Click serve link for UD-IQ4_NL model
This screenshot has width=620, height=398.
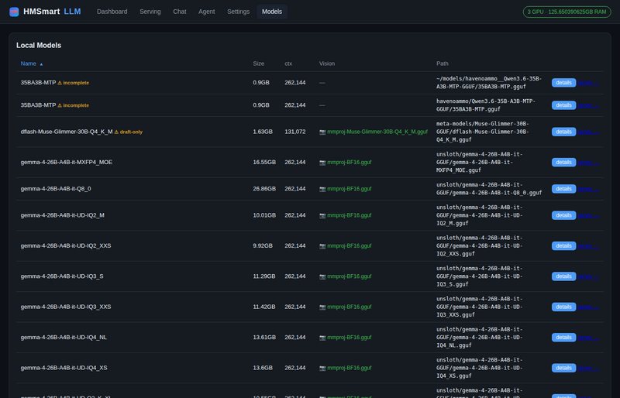pyautogui.click(x=588, y=337)
